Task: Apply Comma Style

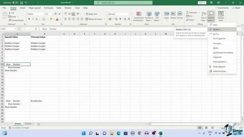Action: pos(120,19)
